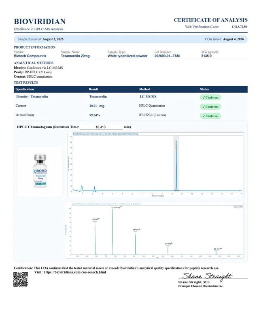Click the [M+7H] 7+ mass spectrum peak
The height and width of the screenshot is (335, 259).
tap(113, 231)
